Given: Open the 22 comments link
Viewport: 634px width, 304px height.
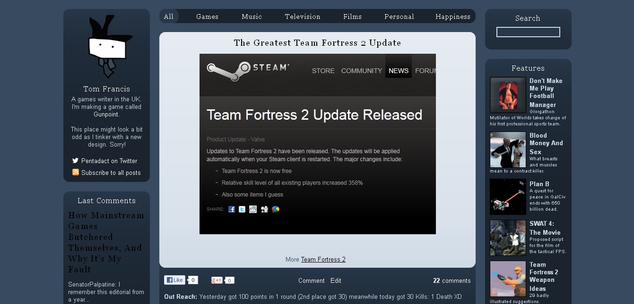Looking at the screenshot, I should [452, 280].
